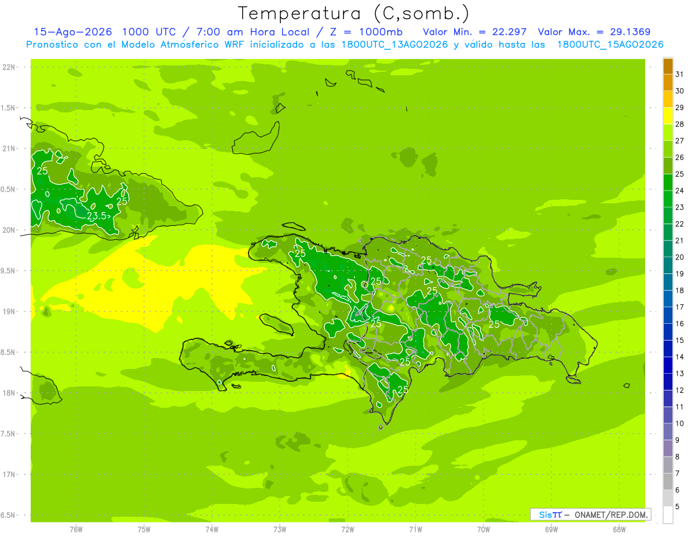Click the purple swatch between 8 and 9
The width and height of the screenshot is (695, 537).
click(668, 448)
